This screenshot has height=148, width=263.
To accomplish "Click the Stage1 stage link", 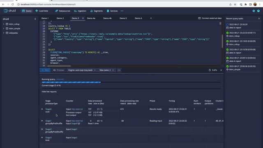I will click(48, 121).
